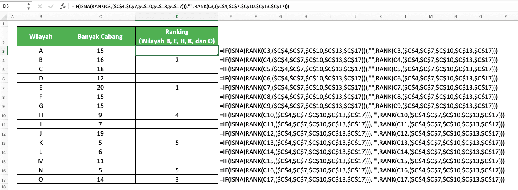The image size is (518, 190).
Task: Click into the formula bar text
Action: coord(180,6)
